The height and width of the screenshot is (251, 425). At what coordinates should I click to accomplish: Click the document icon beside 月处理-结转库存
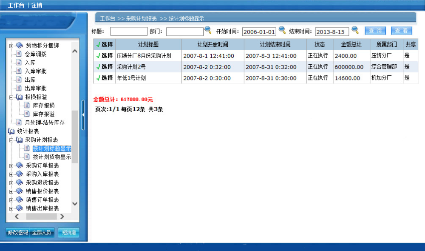19,122
